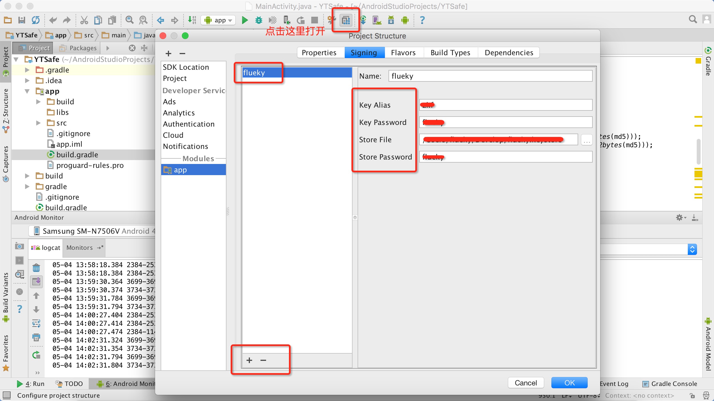Image resolution: width=714 pixels, height=401 pixels.
Task: Click the logcat clear trash icon
Action: 36,268
